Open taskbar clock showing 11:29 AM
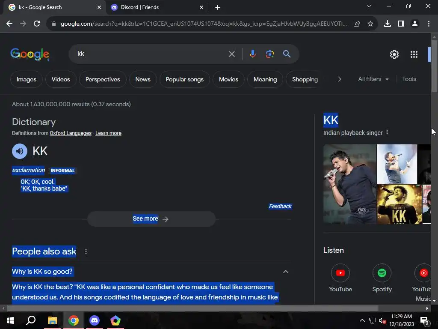438x329 pixels. (401, 320)
